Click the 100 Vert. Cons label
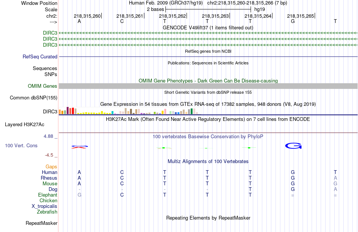 click(21, 145)
